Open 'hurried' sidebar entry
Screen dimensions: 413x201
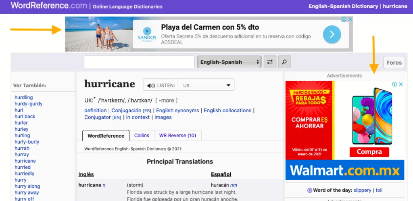23,167
